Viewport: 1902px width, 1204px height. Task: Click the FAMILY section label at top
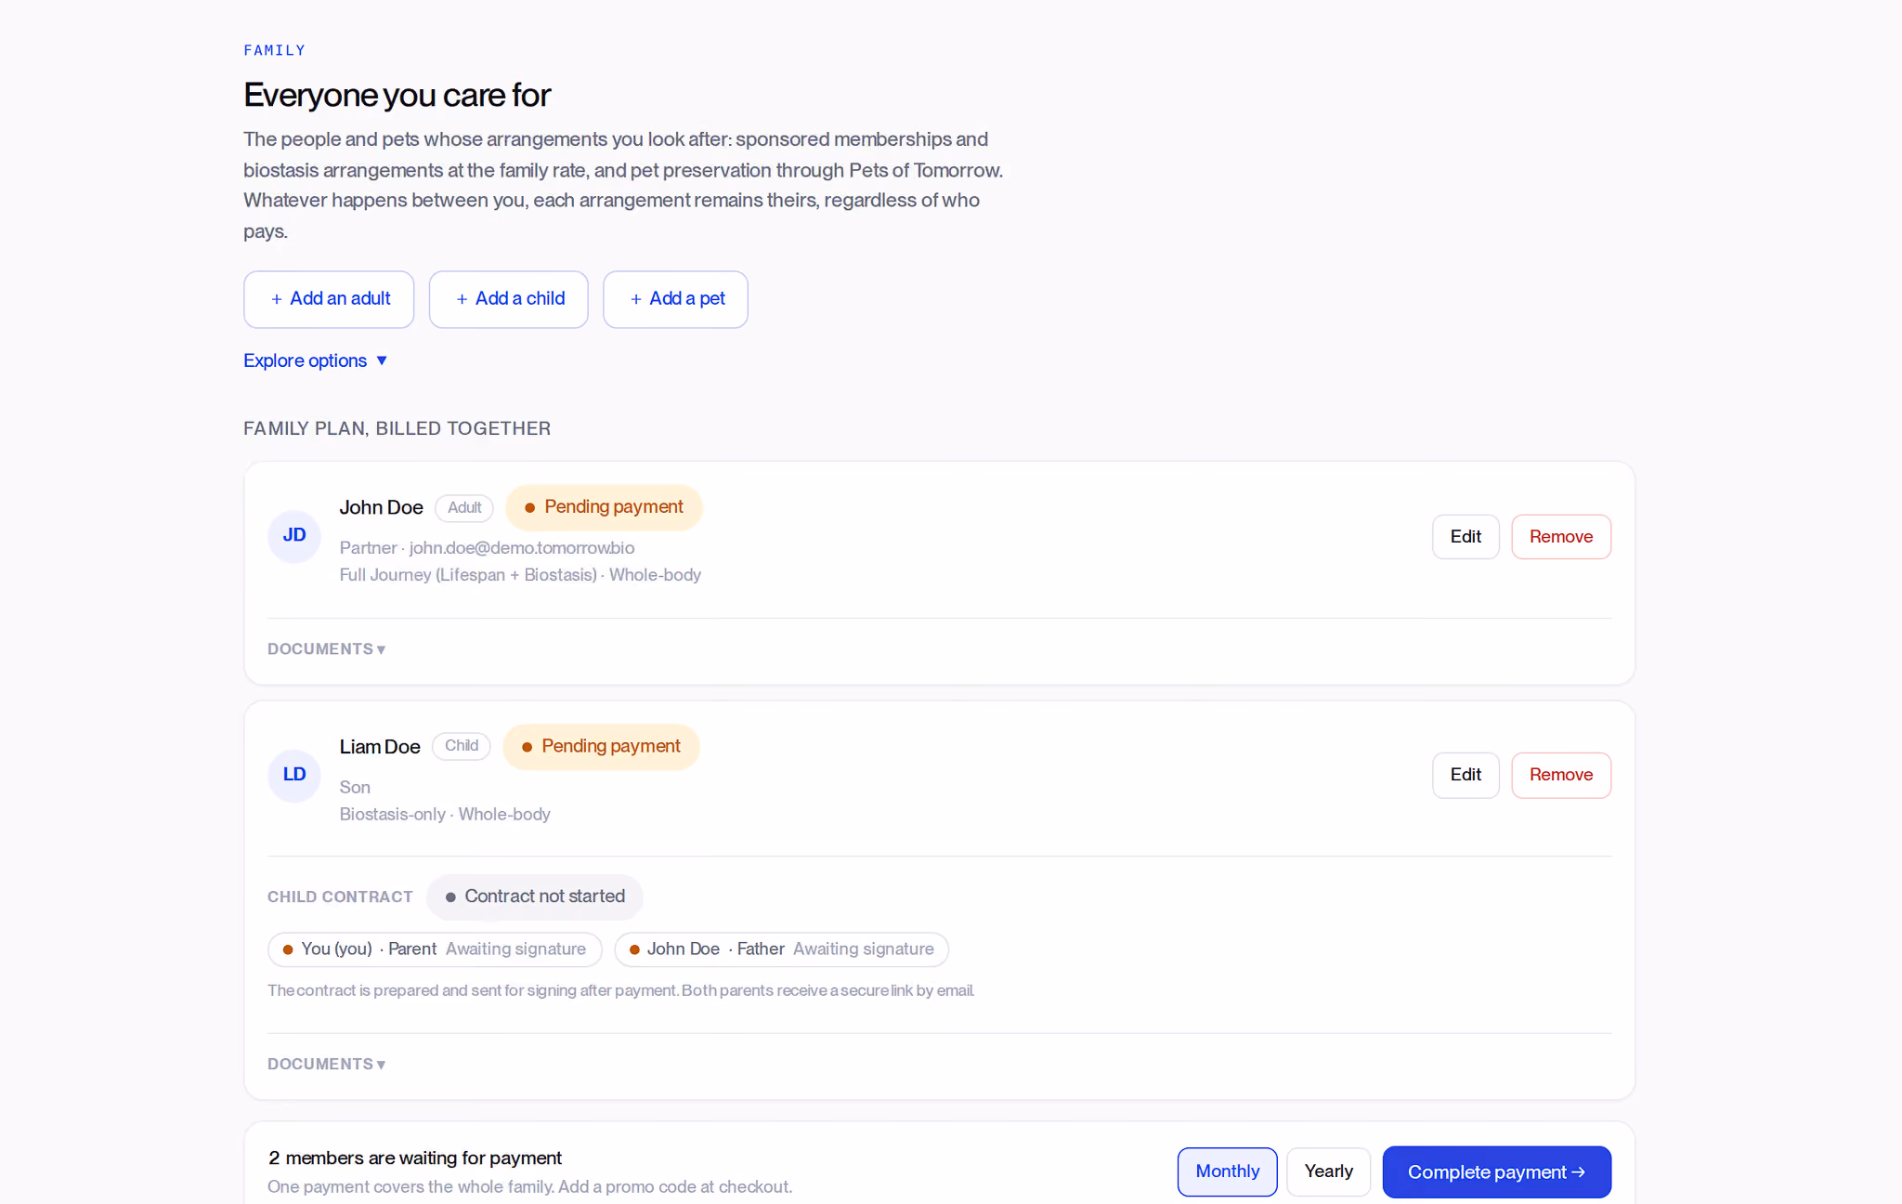275,50
